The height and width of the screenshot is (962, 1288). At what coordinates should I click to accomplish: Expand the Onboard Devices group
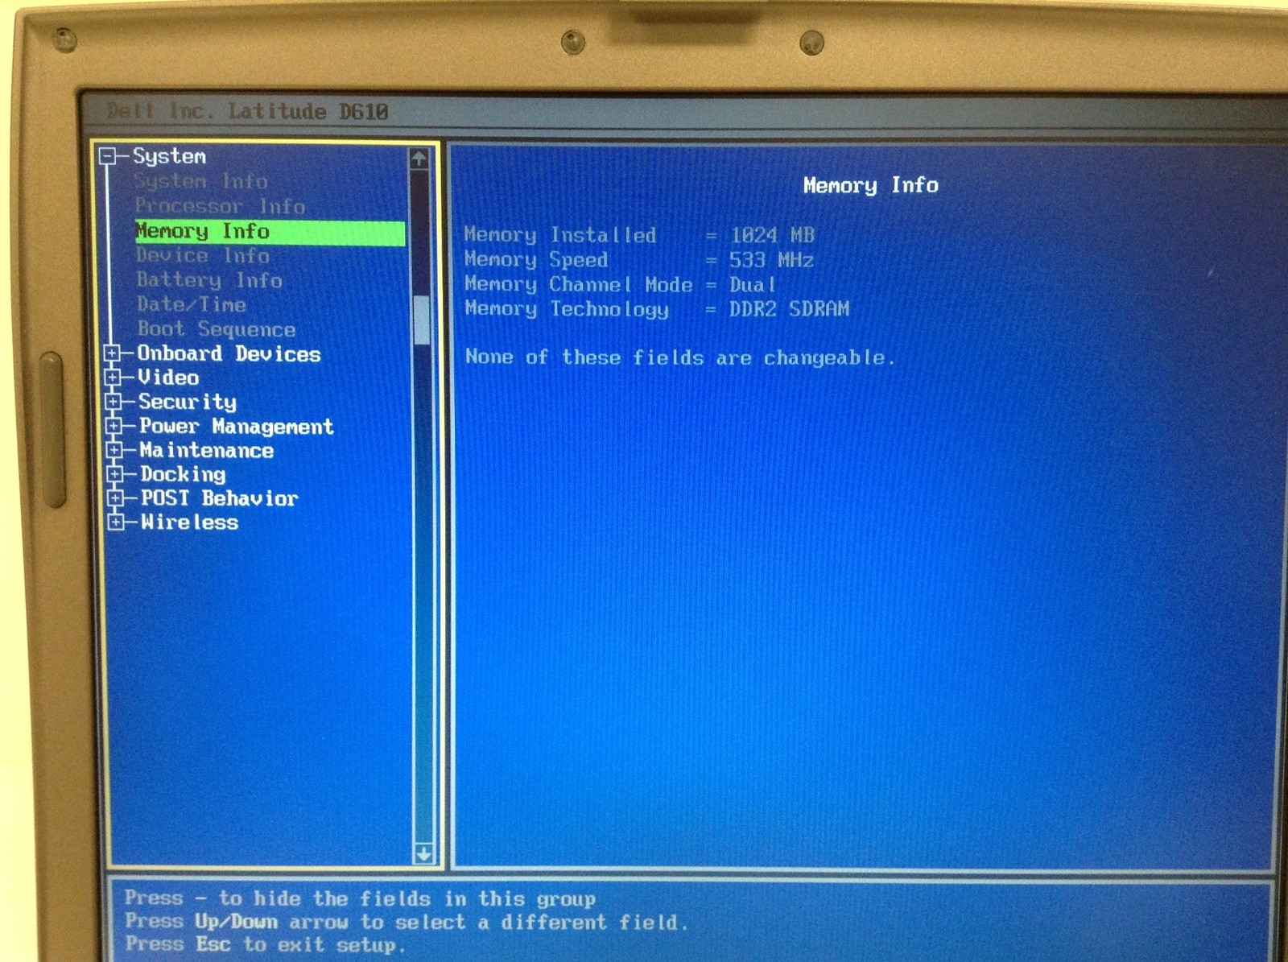coord(113,353)
